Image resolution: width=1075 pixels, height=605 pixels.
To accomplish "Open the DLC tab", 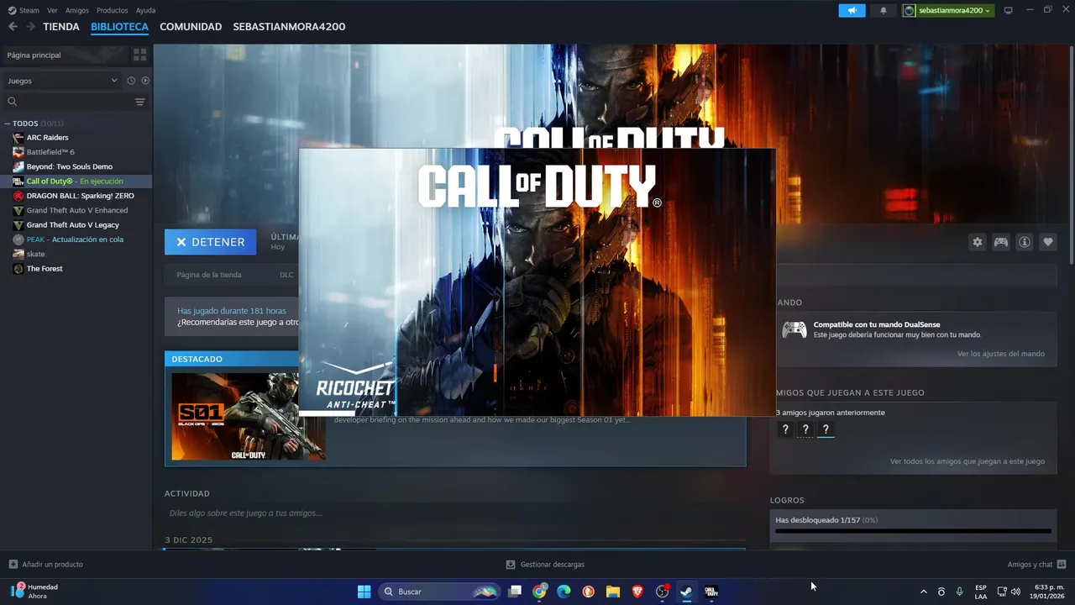I will click(x=286, y=275).
